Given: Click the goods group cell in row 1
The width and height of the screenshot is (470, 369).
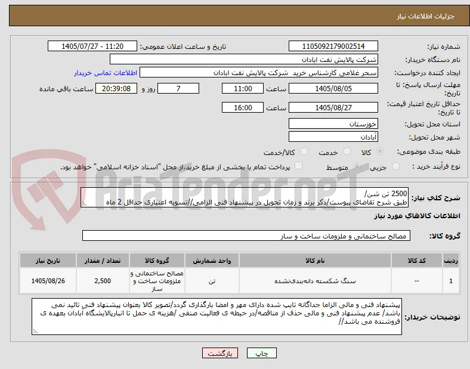Looking at the screenshot, I should [157, 281].
